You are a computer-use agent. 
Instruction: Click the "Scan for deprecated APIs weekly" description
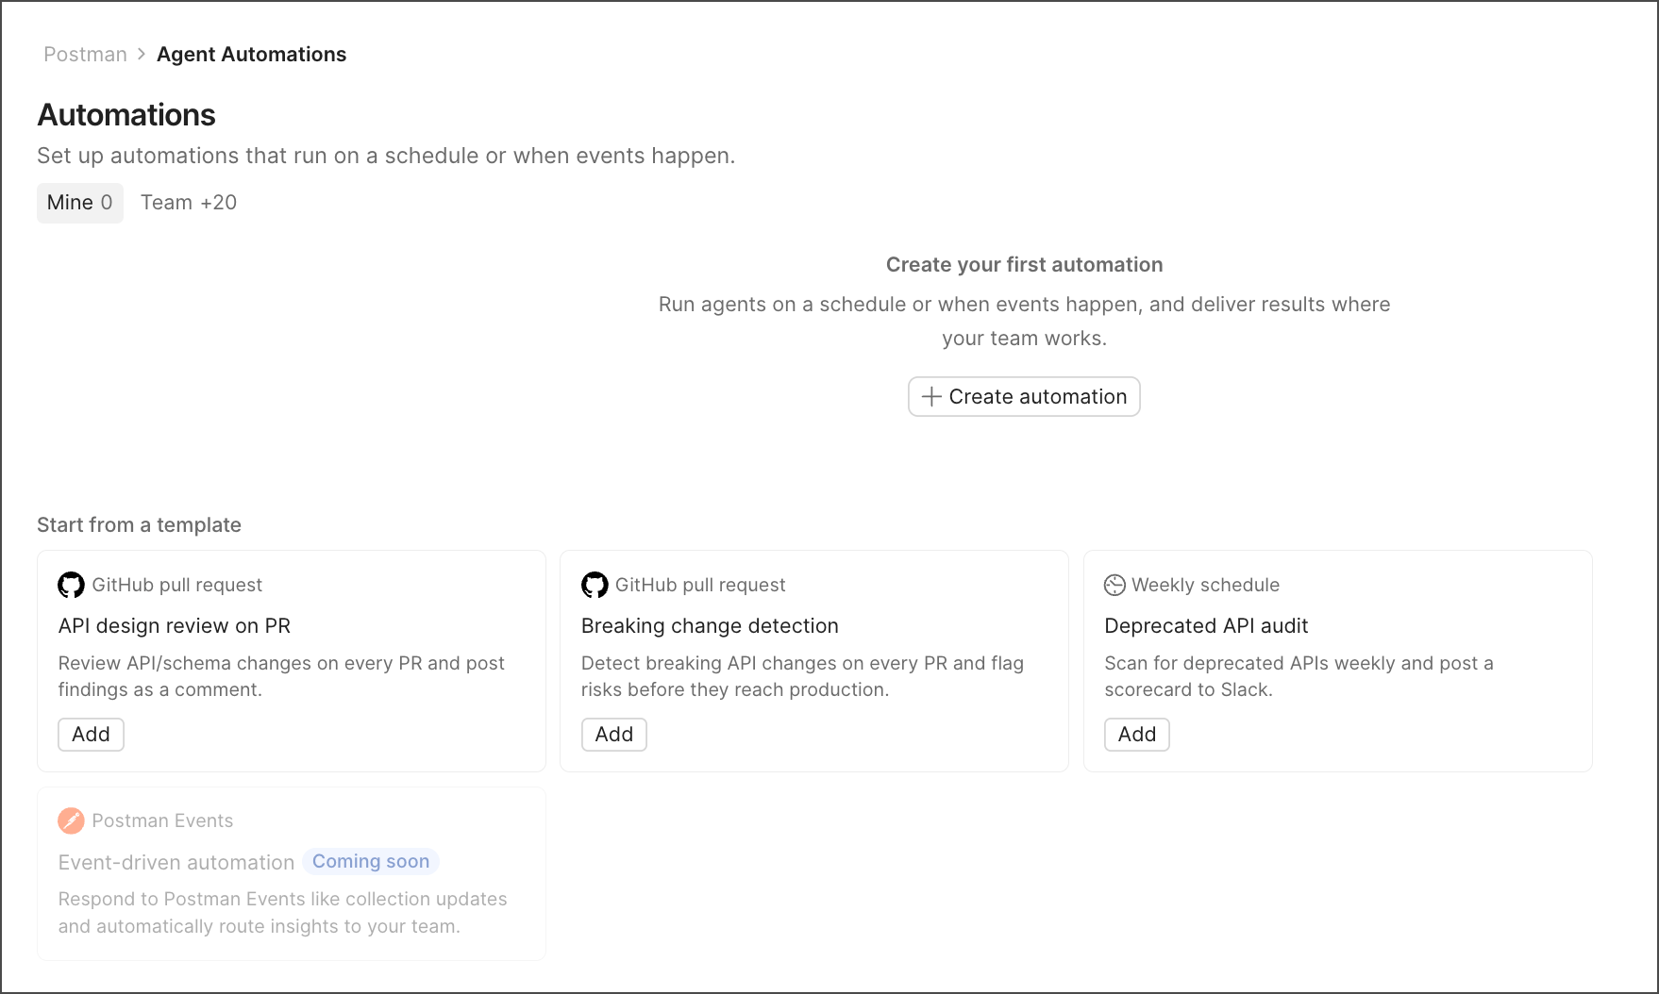pos(1299,676)
